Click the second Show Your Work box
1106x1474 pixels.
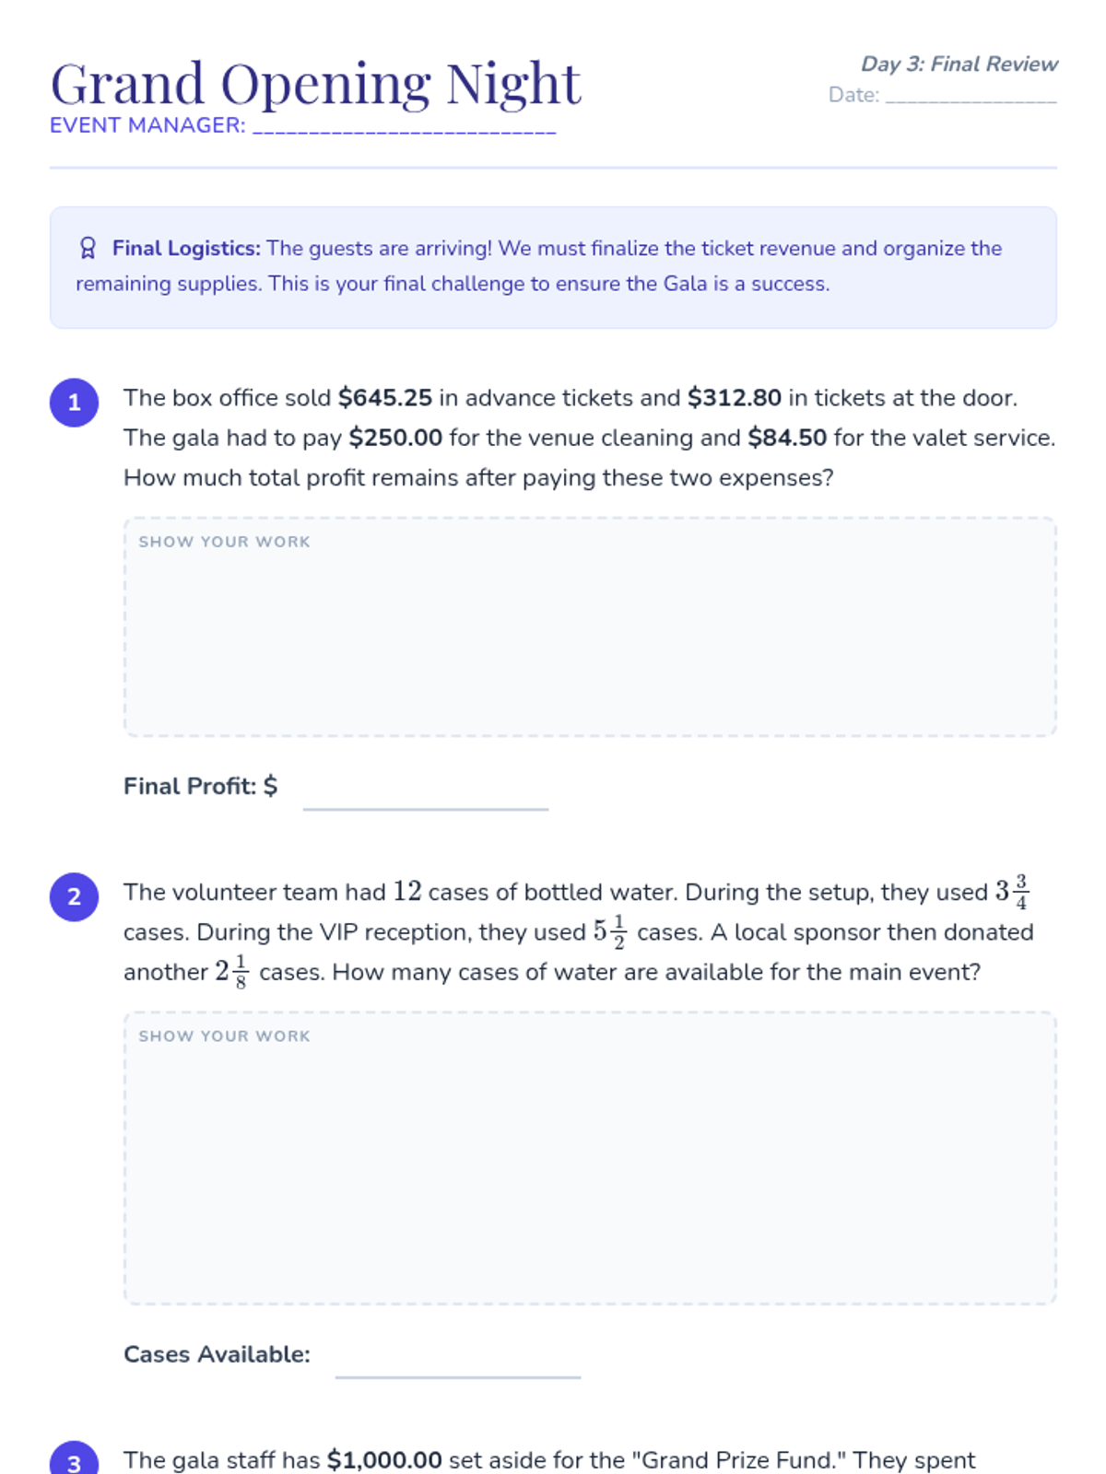[x=590, y=1158]
